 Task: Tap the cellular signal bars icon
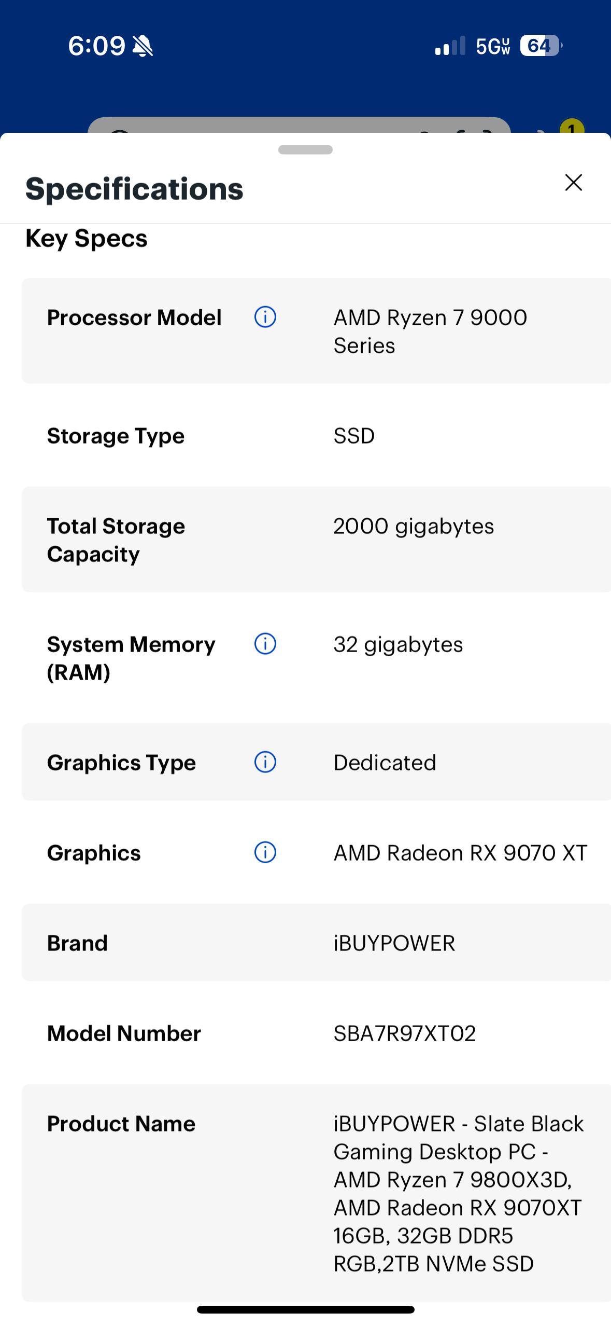tap(450, 46)
